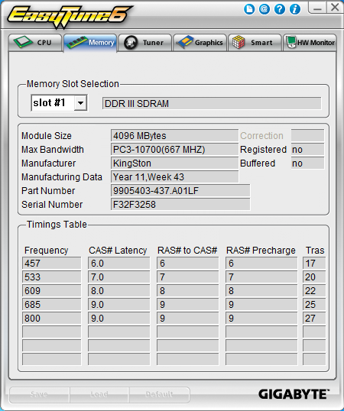This screenshot has width=344, height=411.
Task: Click the @ email icon
Action: (264, 9)
